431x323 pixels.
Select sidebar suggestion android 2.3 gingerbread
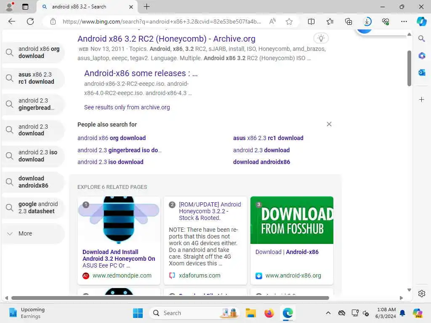coord(33,104)
